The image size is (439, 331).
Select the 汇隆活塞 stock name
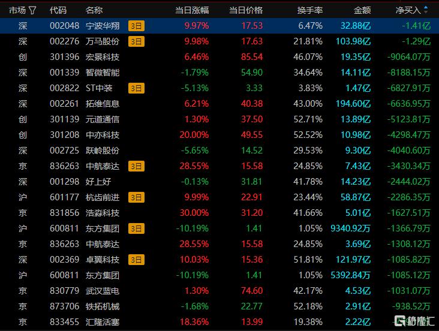coord(103,322)
